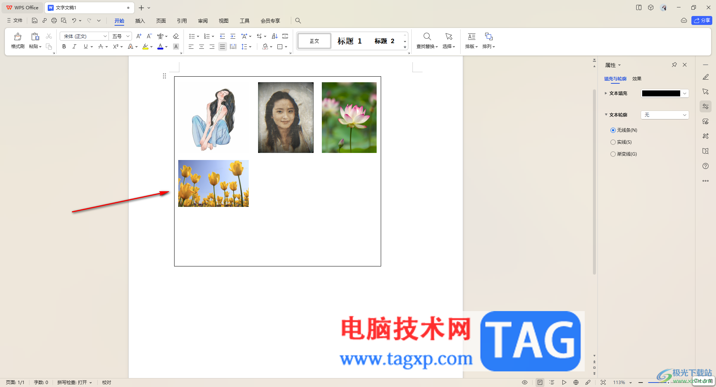
Task: Switch to the 引用 ribbon tab
Action: [182, 21]
